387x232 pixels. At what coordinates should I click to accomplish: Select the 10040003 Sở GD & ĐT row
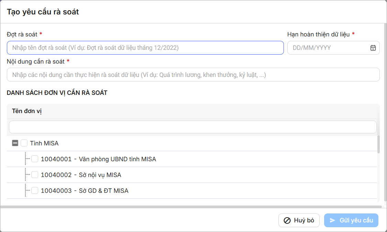(85, 191)
